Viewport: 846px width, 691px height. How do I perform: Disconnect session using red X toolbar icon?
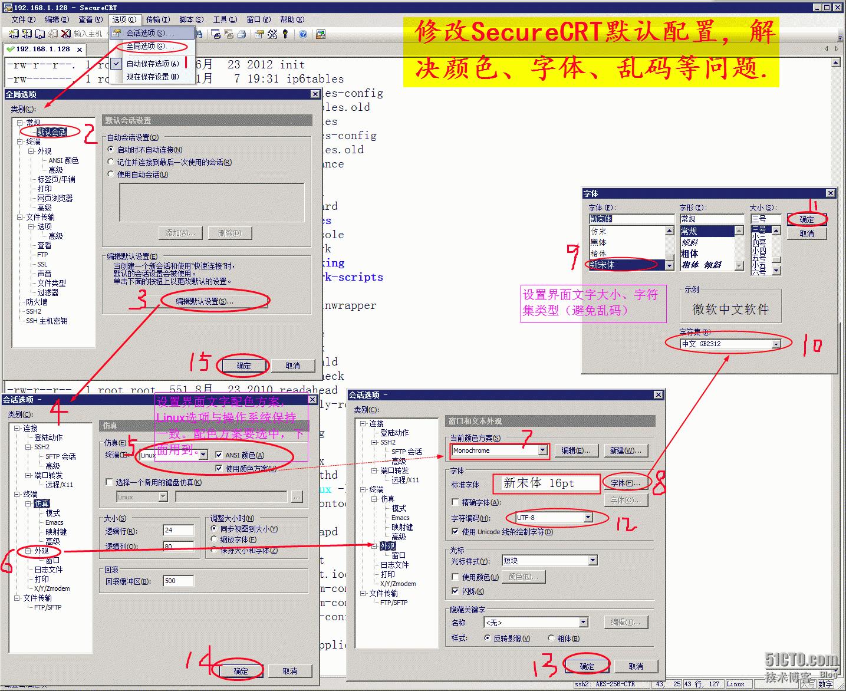[65, 34]
